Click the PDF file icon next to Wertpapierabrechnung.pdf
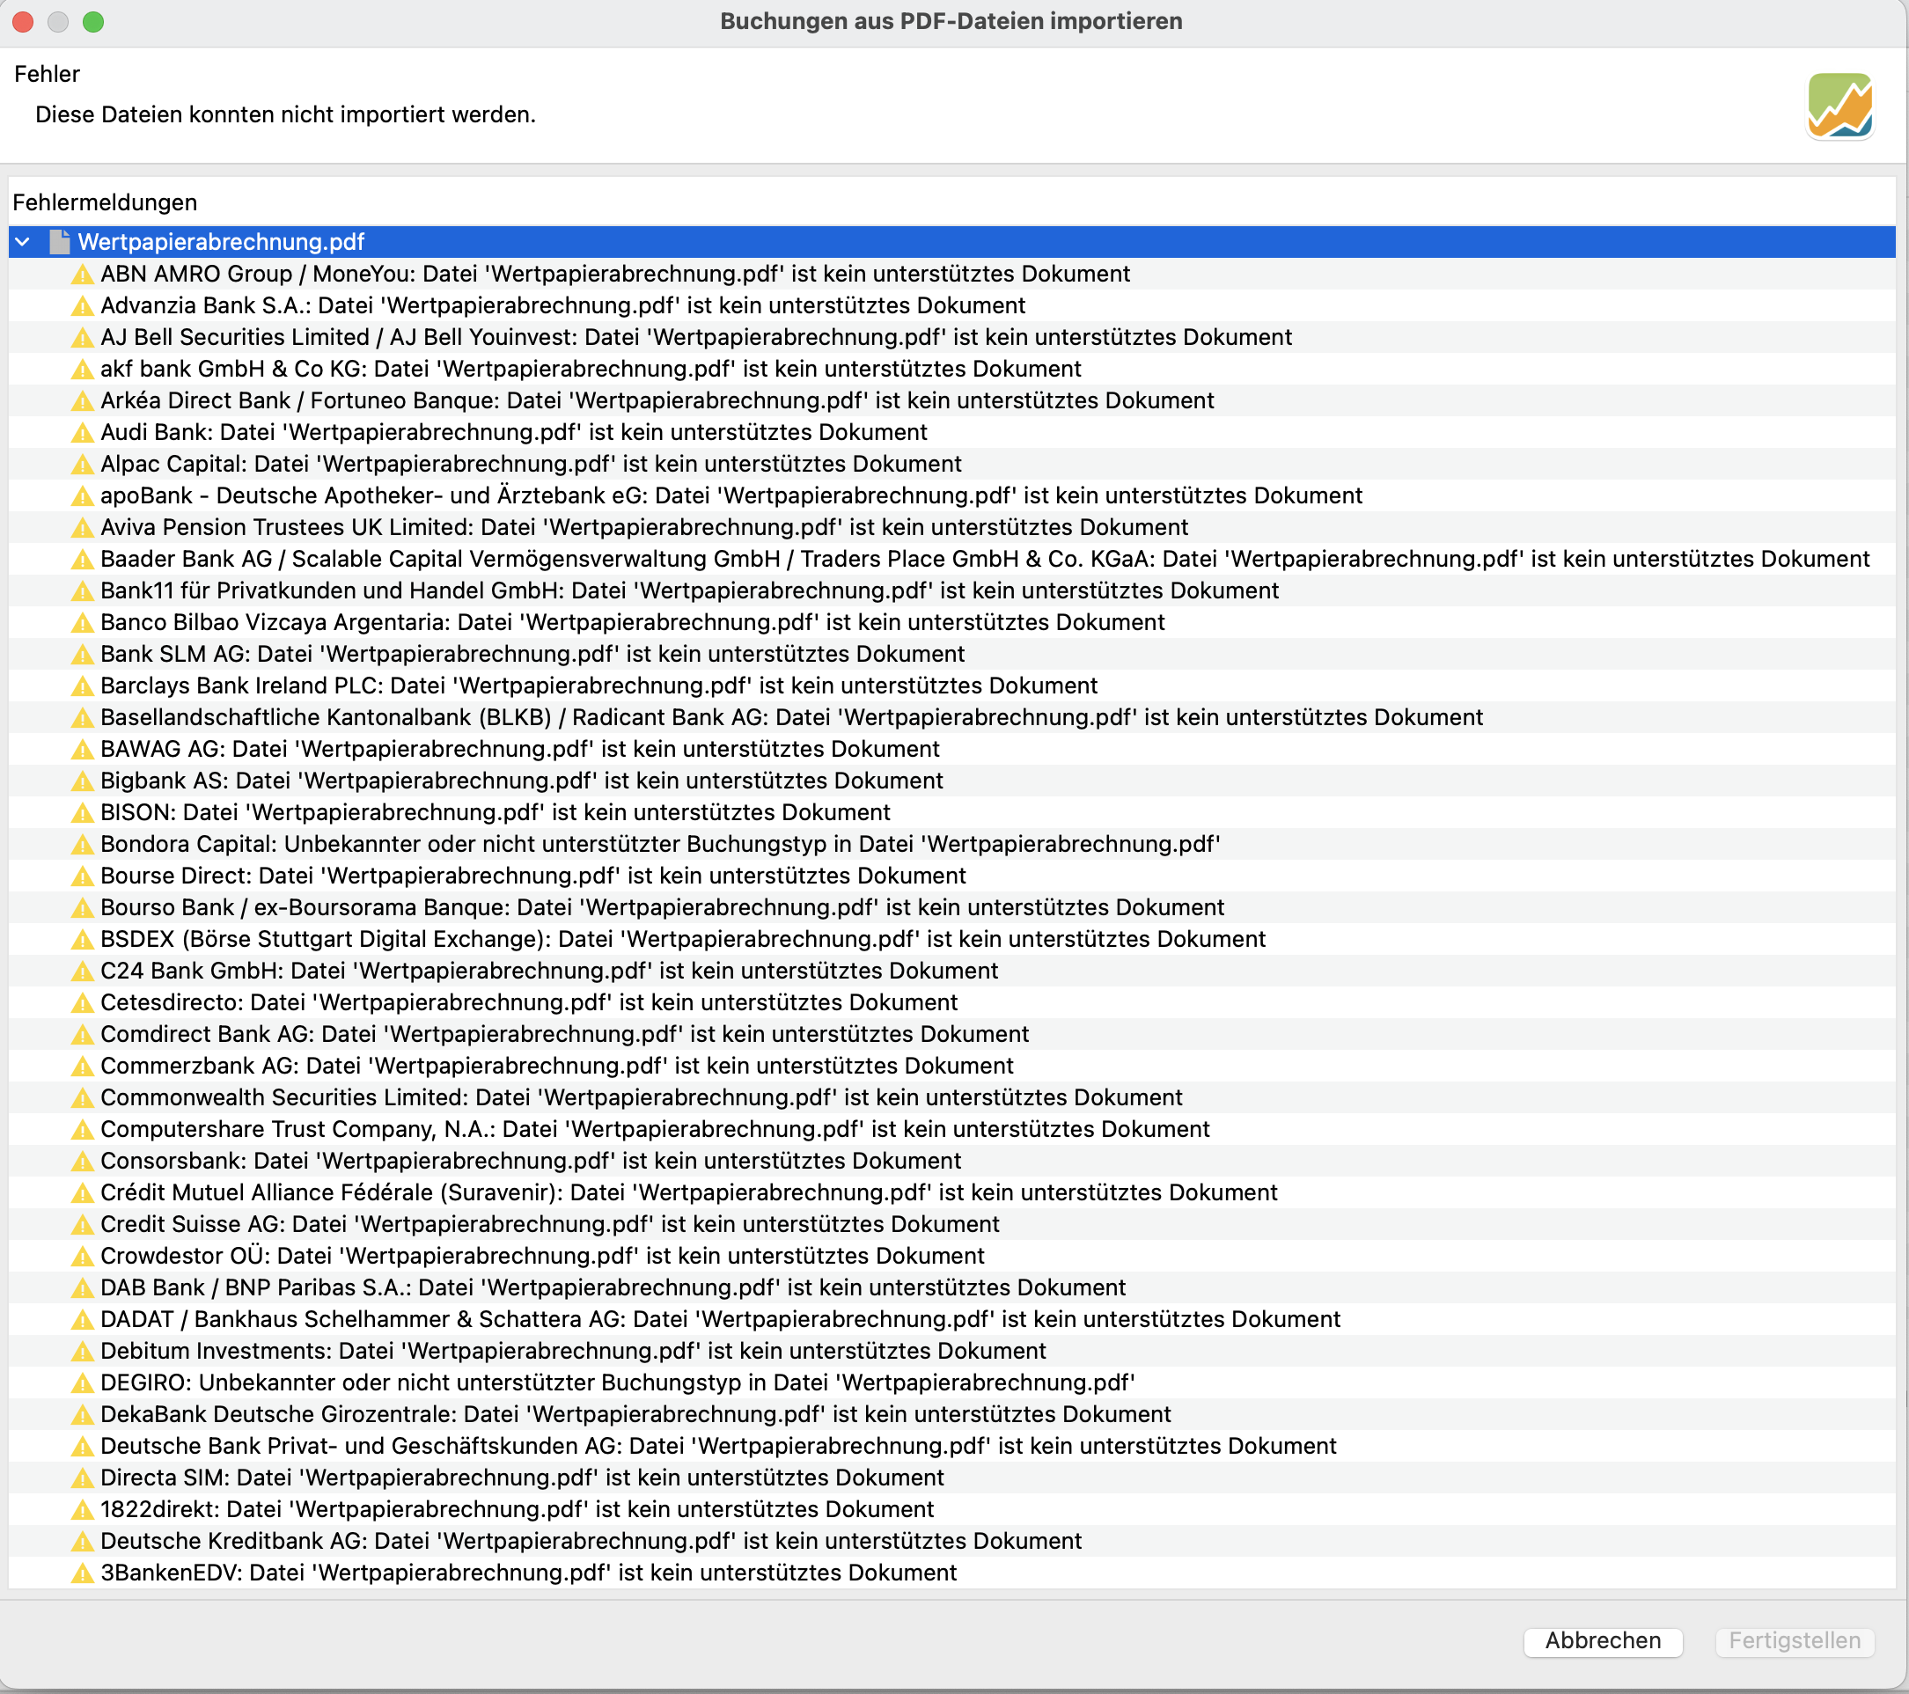 (60, 242)
